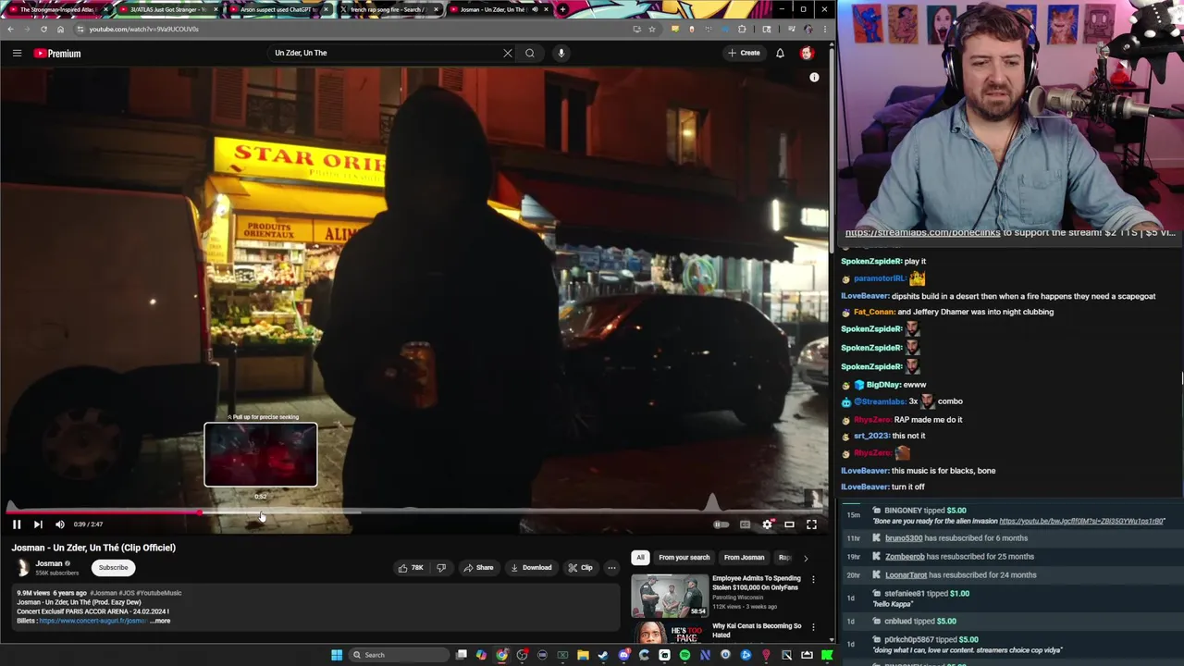Run search with the magnifier button

pos(530,53)
